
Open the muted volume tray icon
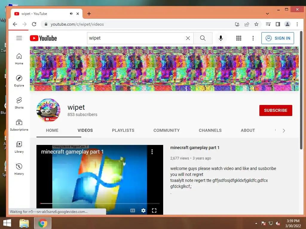(278, 223)
